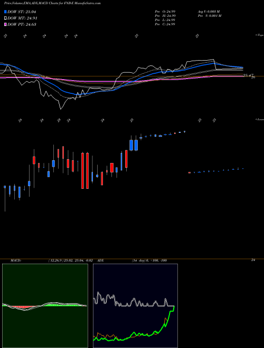The height and width of the screenshot is (348, 264).
Task: Open the green MACD indicator panel
Action: coord(45,306)
